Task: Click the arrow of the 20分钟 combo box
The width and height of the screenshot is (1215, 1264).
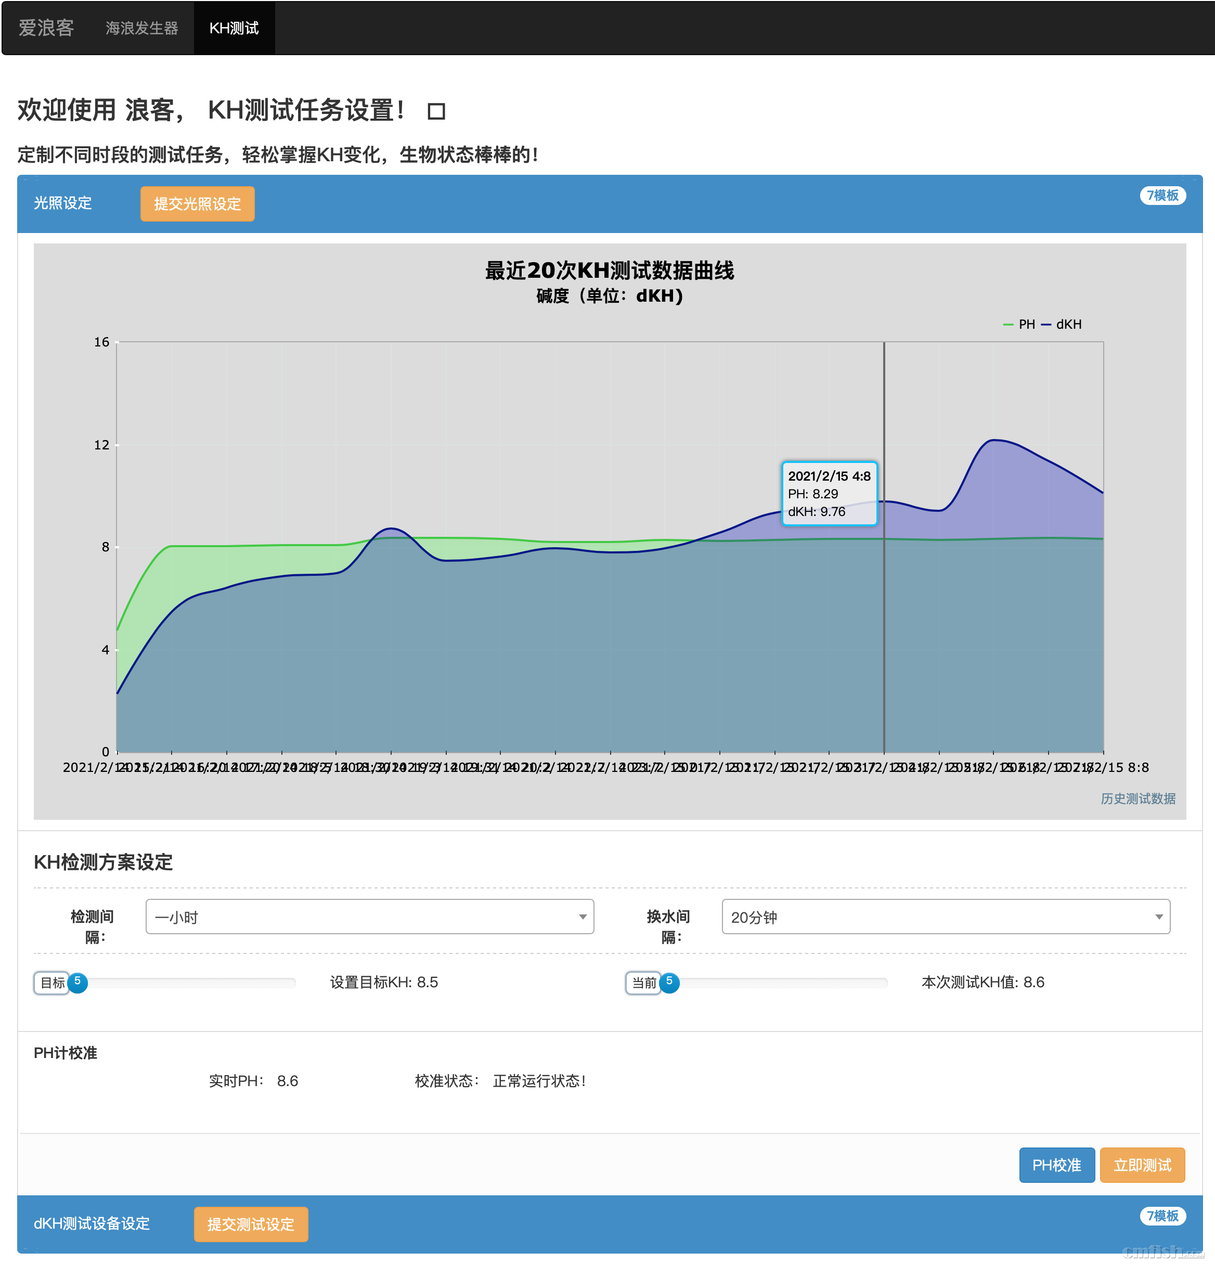Action: pos(1158,917)
